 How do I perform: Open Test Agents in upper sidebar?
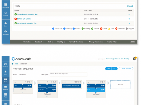[6, 5]
